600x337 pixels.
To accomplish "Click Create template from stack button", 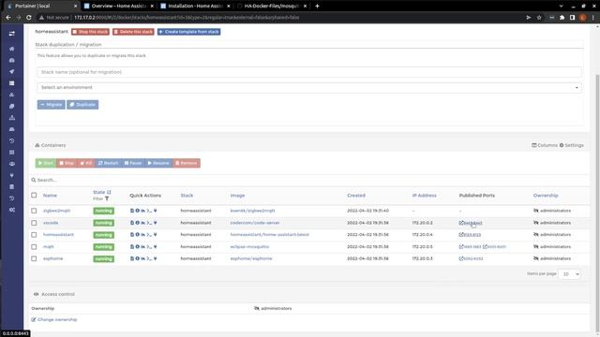I will pyautogui.click(x=189, y=32).
